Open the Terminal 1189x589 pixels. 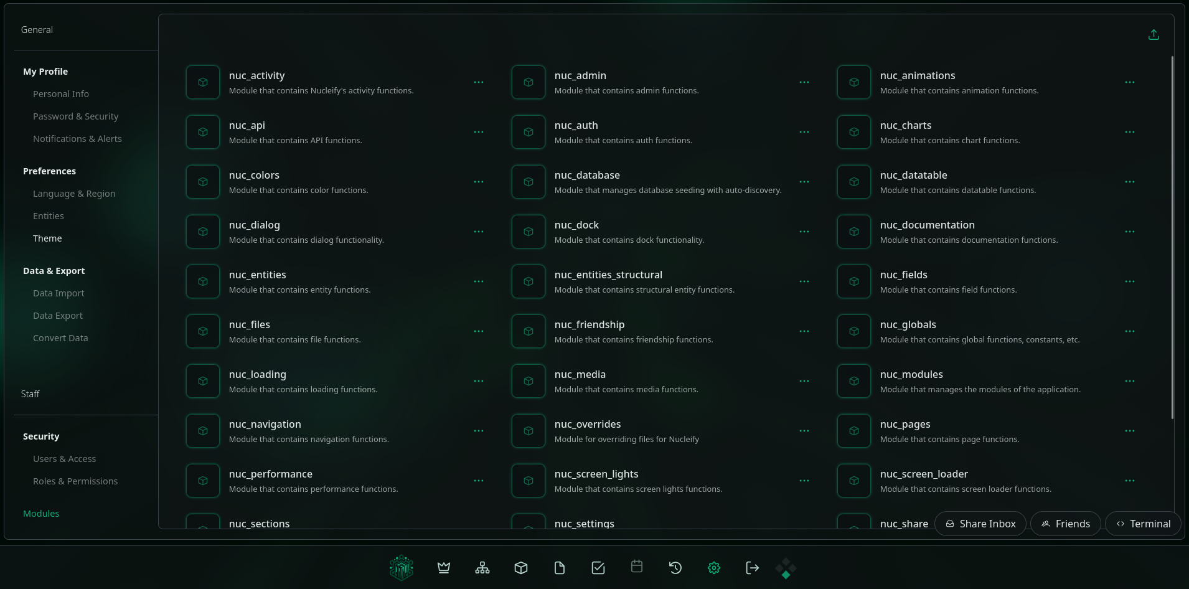pos(1143,524)
